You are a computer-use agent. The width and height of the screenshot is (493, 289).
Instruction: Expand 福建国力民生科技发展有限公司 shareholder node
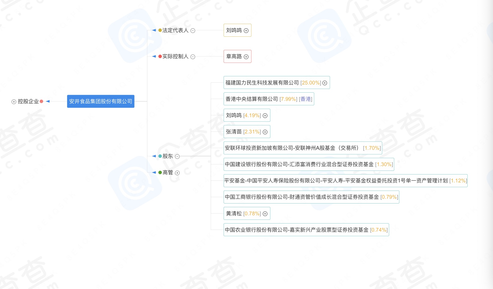pyautogui.click(x=325, y=83)
